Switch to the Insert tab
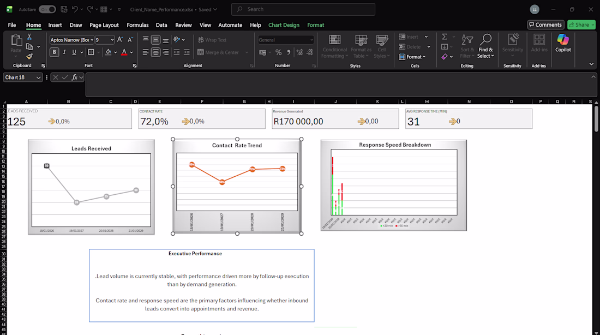The height and width of the screenshot is (335, 600). click(55, 25)
